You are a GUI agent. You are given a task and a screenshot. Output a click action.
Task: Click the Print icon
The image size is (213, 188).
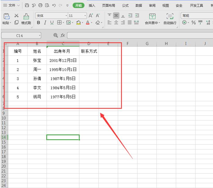pos(40,5)
